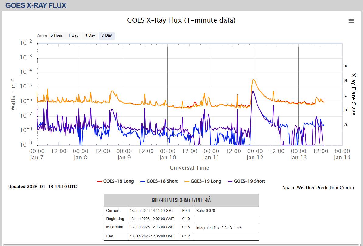
Task: Open the chart hamburger context menu
Action: [x=351, y=21]
